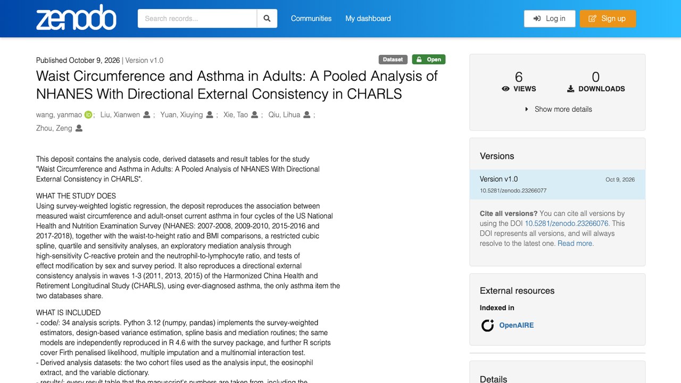Viewport: 681px width, 383px height.
Task: Expand Show more details statistics
Action: [558, 109]
